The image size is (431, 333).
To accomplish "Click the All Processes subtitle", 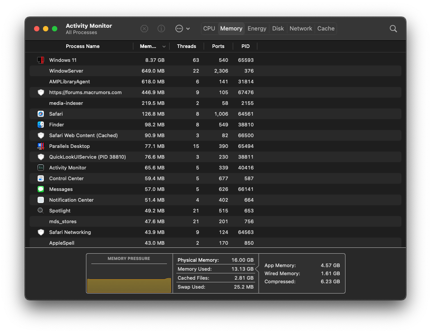I will (x=81, y=32).
